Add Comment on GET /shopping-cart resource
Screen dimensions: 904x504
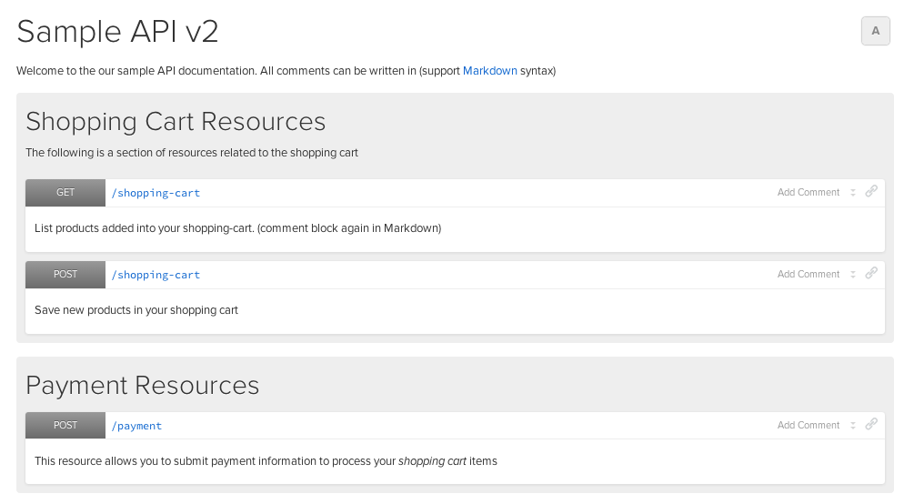(x=808, y=193)
